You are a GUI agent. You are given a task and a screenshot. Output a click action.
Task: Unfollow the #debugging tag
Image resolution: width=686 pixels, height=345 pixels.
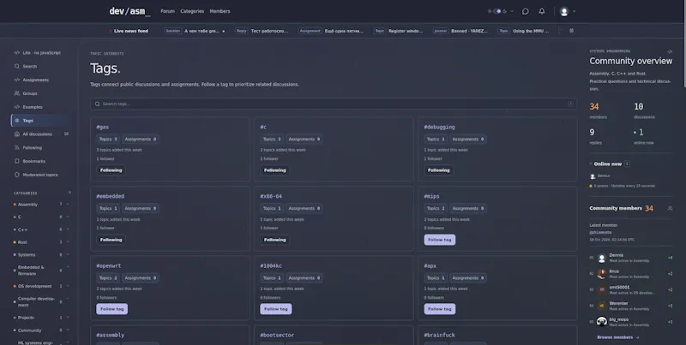tap(438, 170)
